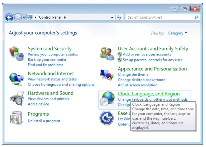
Task: Click the Programs disc box icon
Action: point(16,118)
